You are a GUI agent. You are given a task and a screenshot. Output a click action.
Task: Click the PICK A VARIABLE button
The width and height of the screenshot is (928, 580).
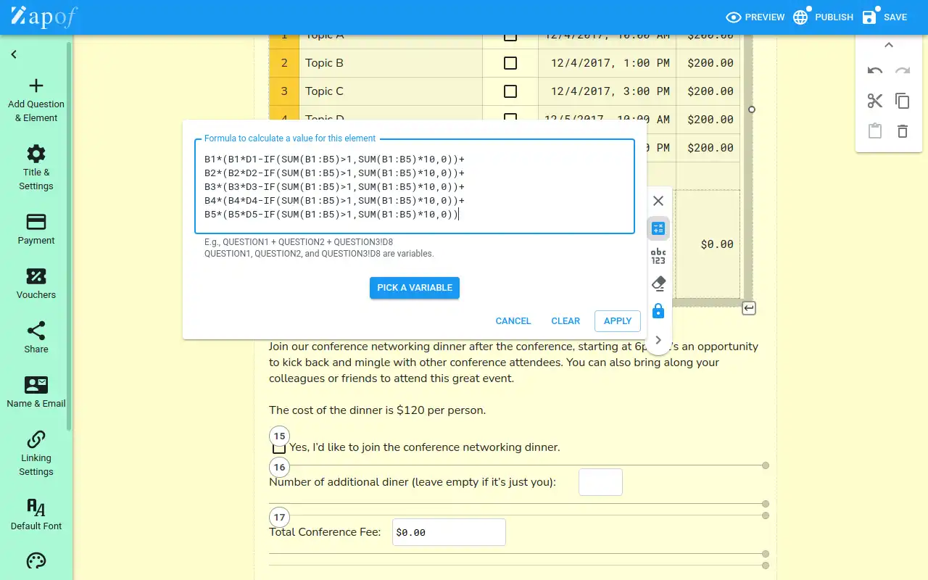pyautogui.click(x=414, y=288)
